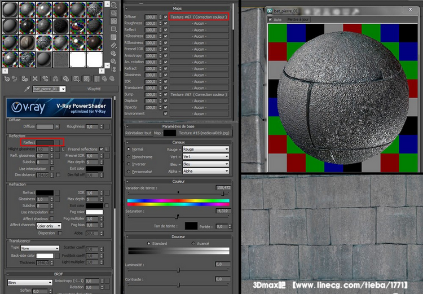This screenshot has height=294, width=423.
Task: Open the Rouge channel dropdown
Action: tap(206, 149)
